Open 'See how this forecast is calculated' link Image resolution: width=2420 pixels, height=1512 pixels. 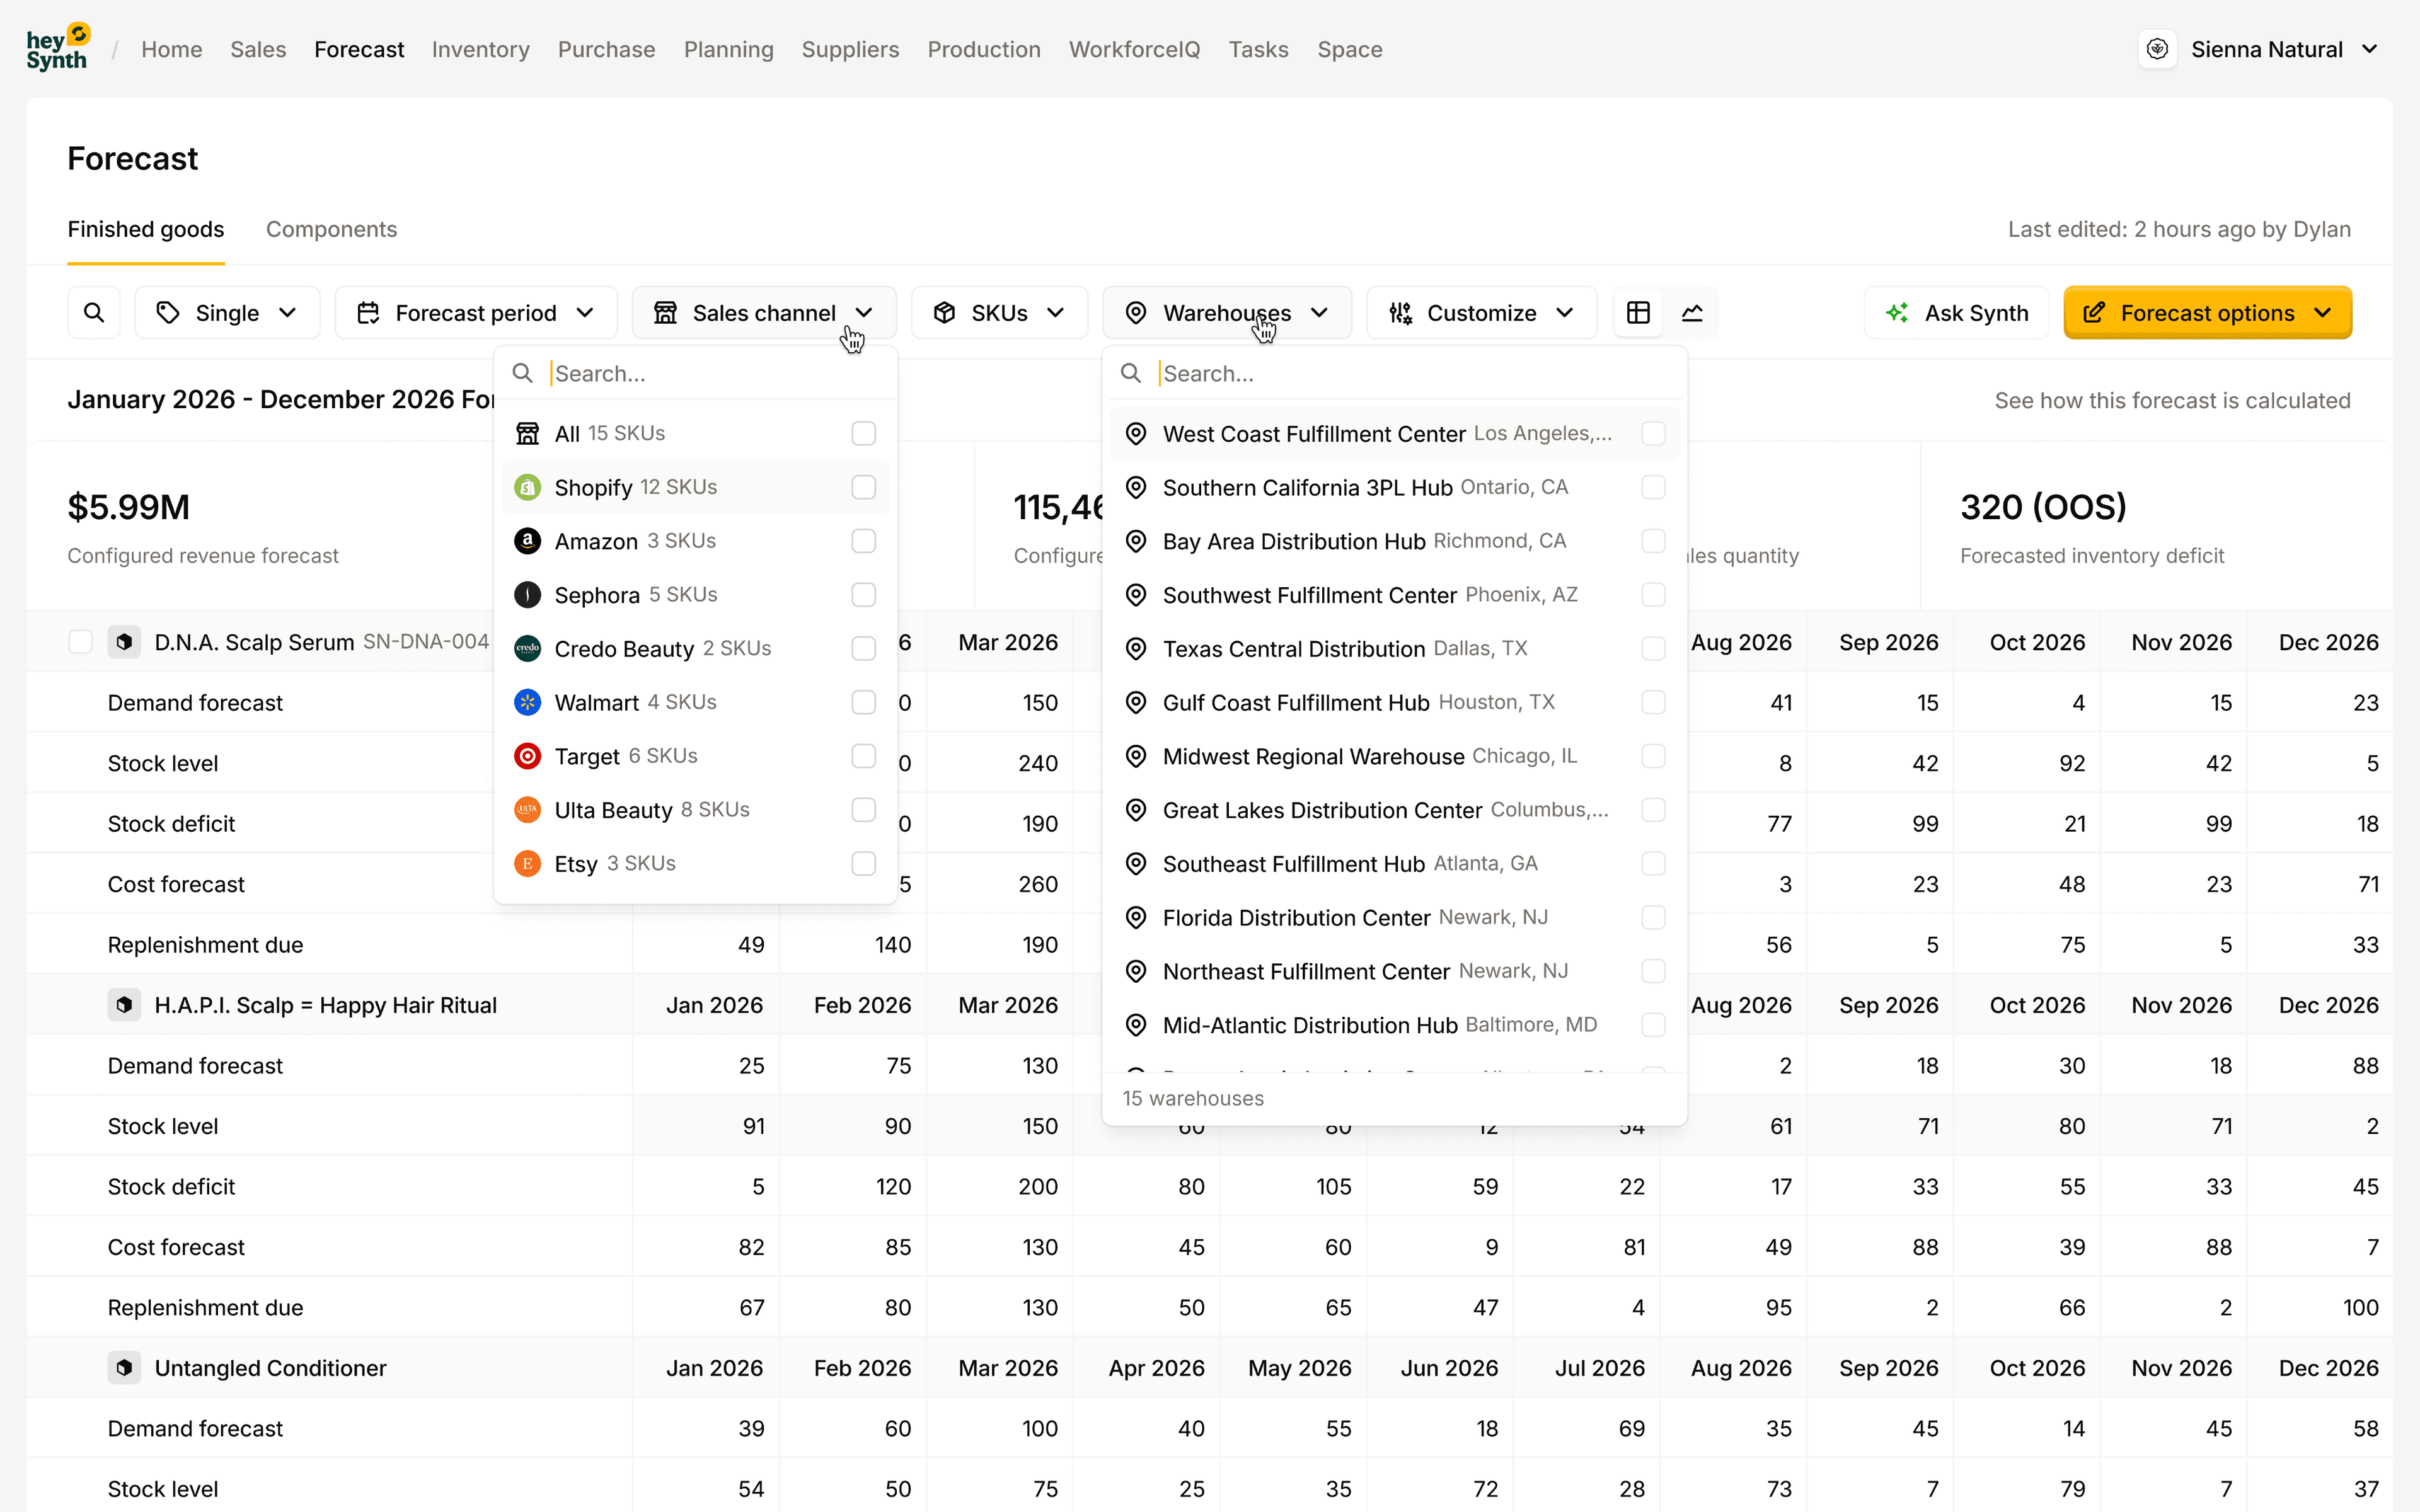2172,400
